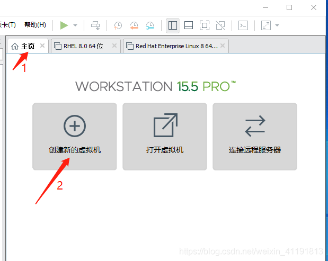Image resolution: width=328 pixels, height=261 pixels.
Task: Click 打开虚拟机 button
Action: [165, 137]
